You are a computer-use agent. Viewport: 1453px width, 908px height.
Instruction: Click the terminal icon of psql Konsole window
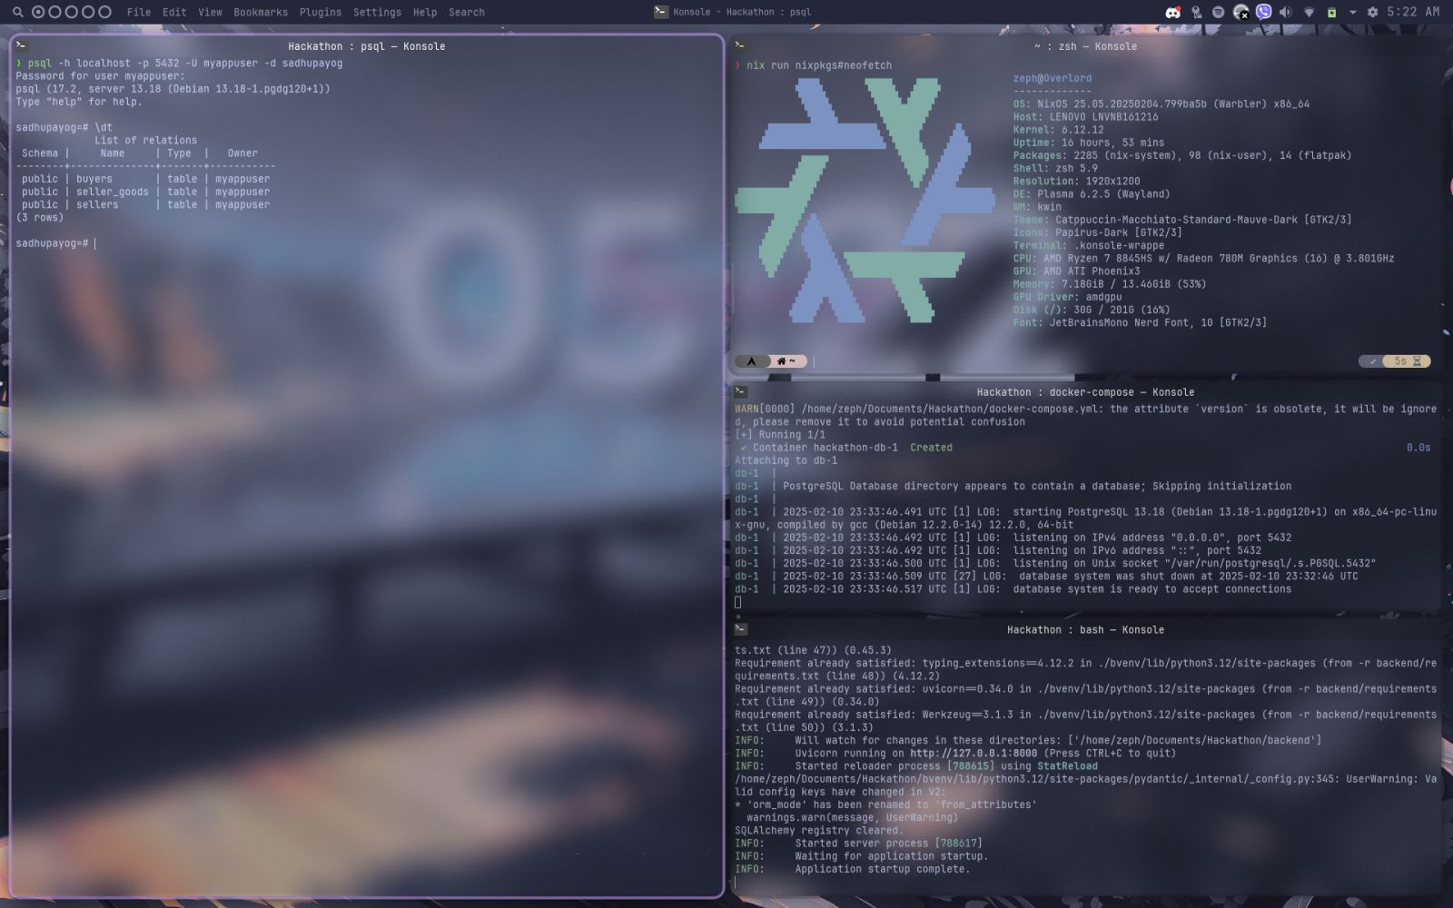(x=21, y=45)
